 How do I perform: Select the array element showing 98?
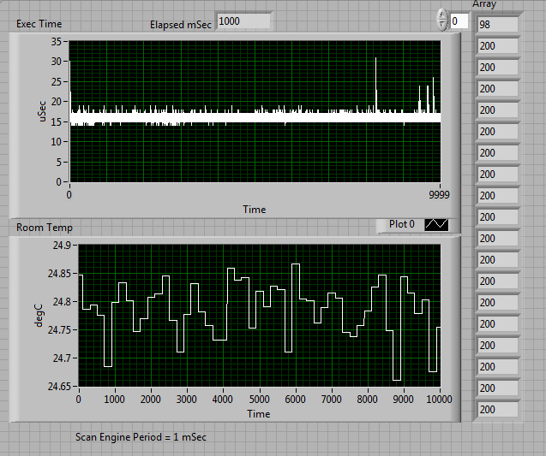click(x=498, y=25)
